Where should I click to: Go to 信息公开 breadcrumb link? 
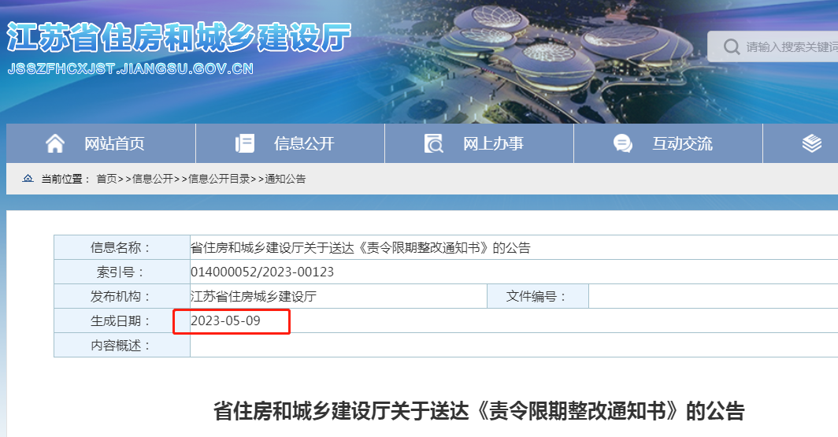[x=152, y=179]
